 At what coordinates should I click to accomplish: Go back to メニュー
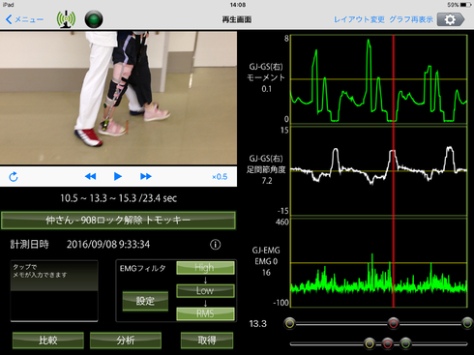tap(24, 19)
